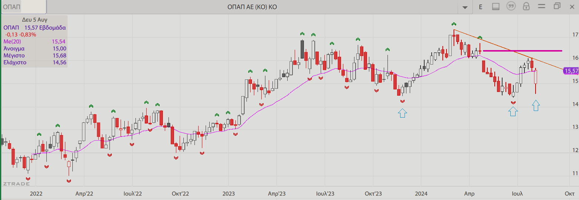Click the 'Άνοιγμα' 15,00 row
The image size is (579, 200).
click(x=35, y=49)
